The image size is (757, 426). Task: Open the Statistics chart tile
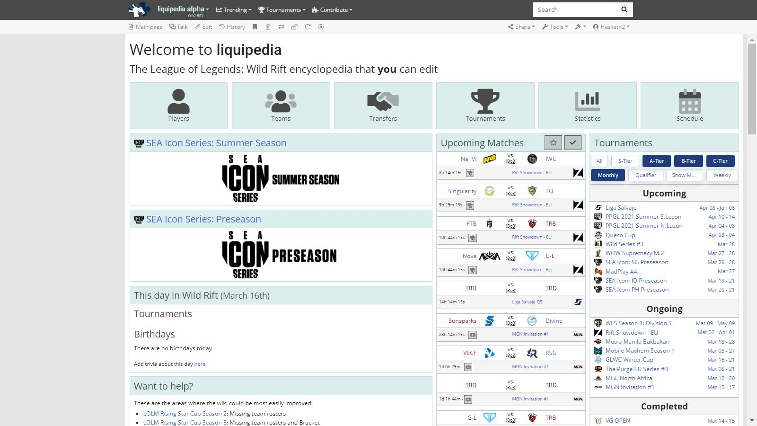588,106
